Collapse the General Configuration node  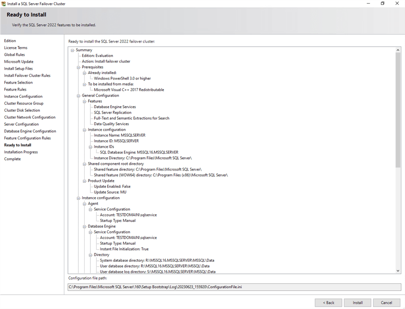[78, 96]
